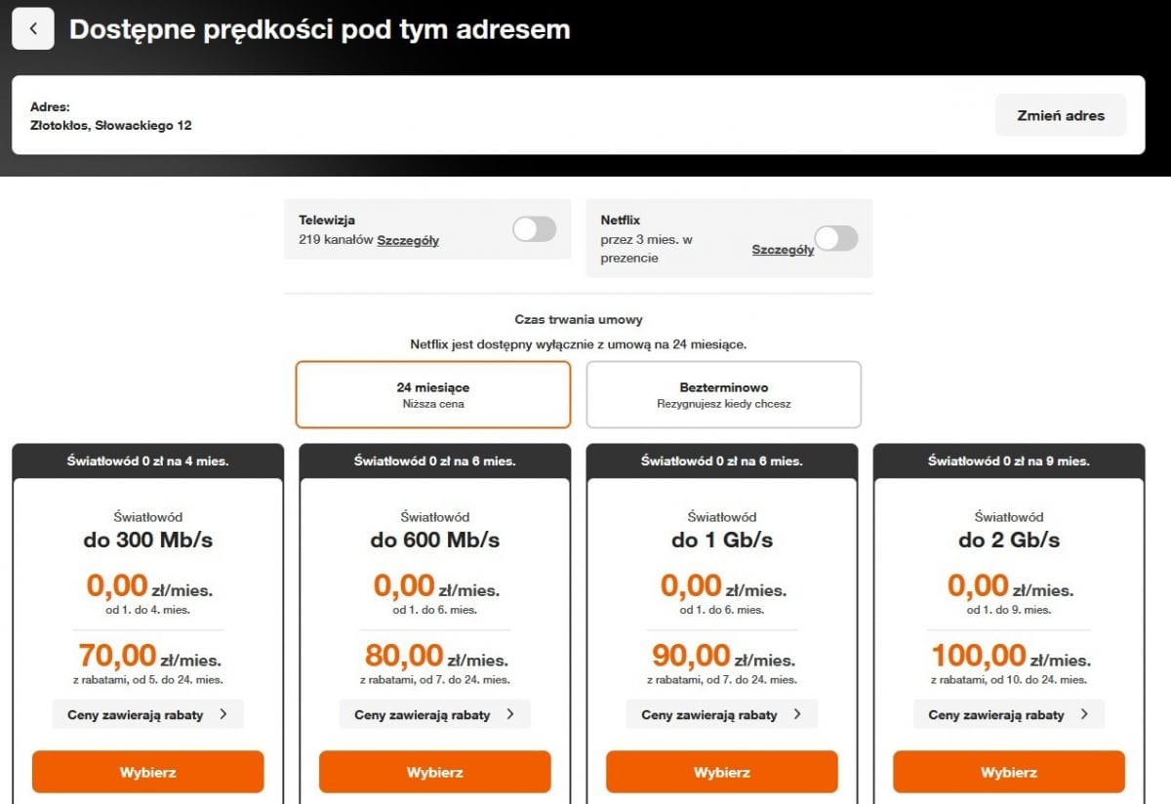The height and width of the screenshot is (804, 1171).
Task: Click the "Światłowód 0 zł na 9 mies." banner
Action: [x=1008, y=461]
